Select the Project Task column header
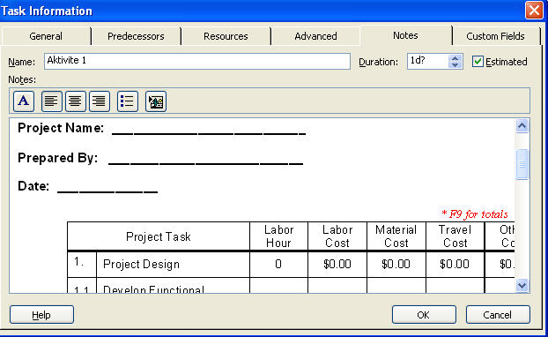Viewport: 548px width, 337px height. pyautogui.click(x=159, y=236)
